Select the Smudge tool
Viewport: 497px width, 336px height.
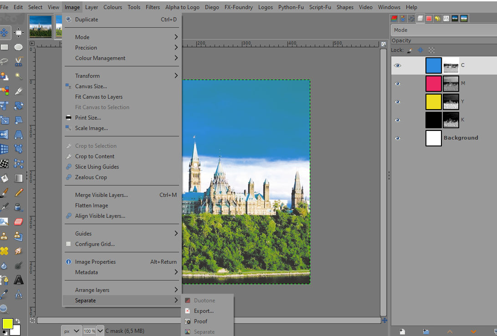19,251
